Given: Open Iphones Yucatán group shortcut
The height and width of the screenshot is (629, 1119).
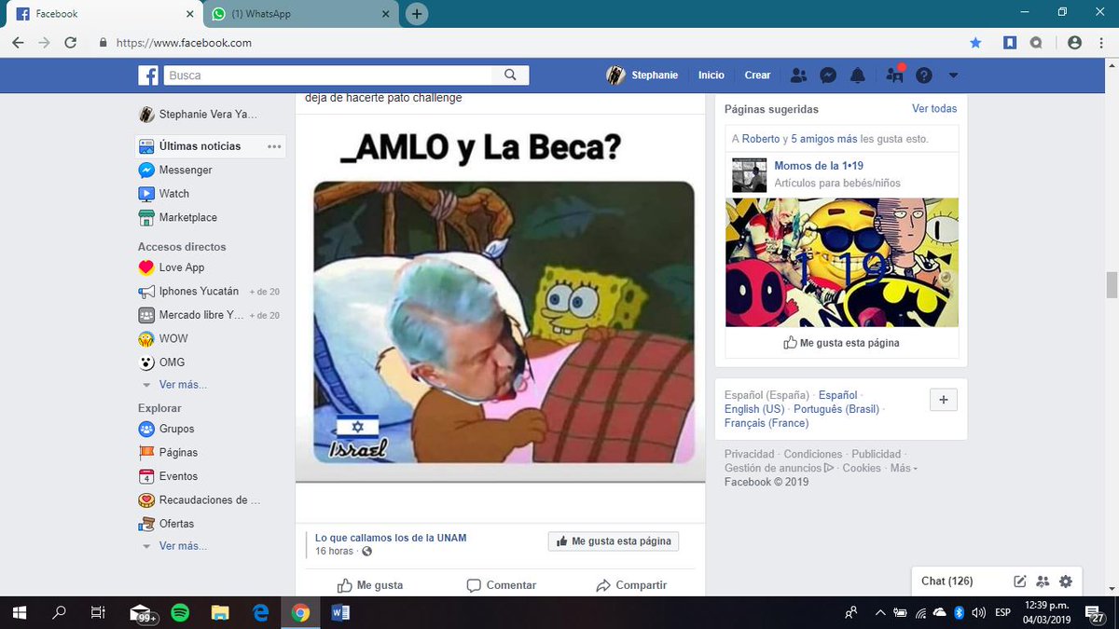Looking at the screenshot, I should coord(199,291).
